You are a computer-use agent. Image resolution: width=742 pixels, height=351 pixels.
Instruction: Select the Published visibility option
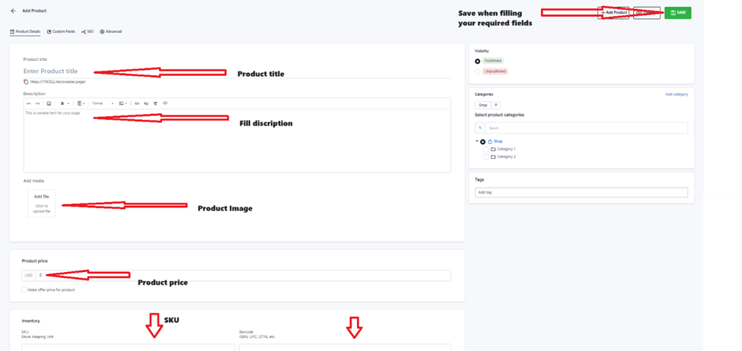[478, 61]
